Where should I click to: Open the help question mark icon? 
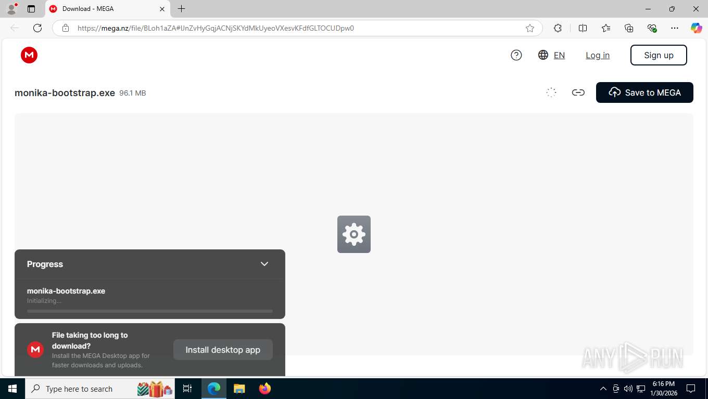point(516,55)
